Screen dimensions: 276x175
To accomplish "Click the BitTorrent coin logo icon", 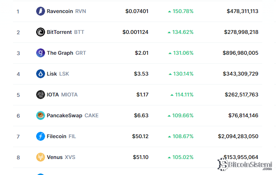I will (x=40, y=32).
